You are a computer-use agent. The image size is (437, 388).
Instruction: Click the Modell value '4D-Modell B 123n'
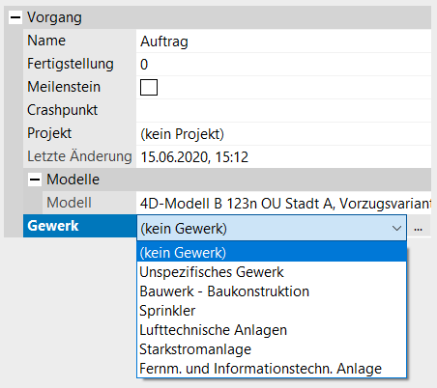point(283,203)
